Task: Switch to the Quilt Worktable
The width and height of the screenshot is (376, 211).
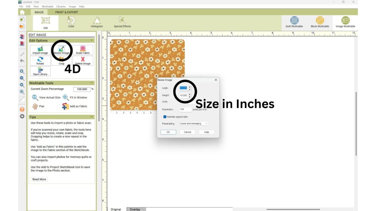Action: [x=294, y=22]
